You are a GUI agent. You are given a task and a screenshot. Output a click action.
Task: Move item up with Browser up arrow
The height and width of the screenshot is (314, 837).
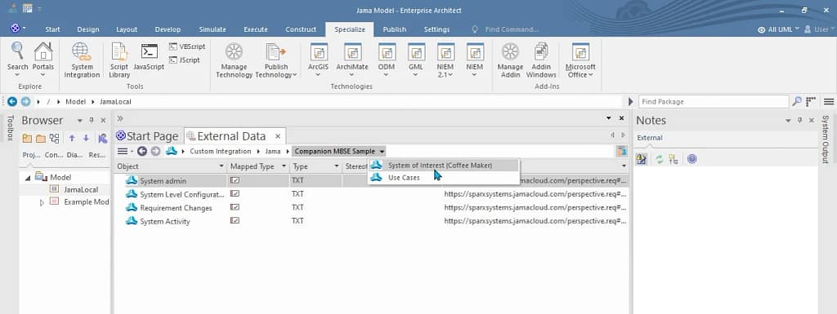pos(72,139)
